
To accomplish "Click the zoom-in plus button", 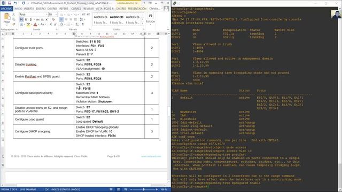I will (157, 189).
